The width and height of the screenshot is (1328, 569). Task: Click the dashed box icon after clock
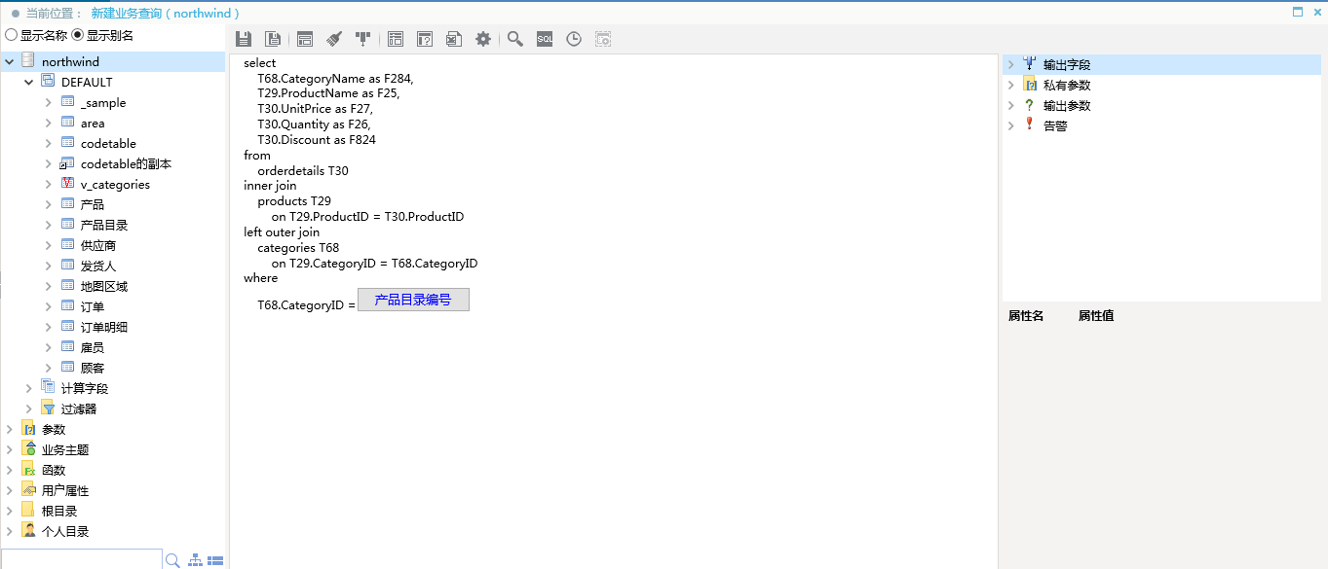click(x=603, y=39)
